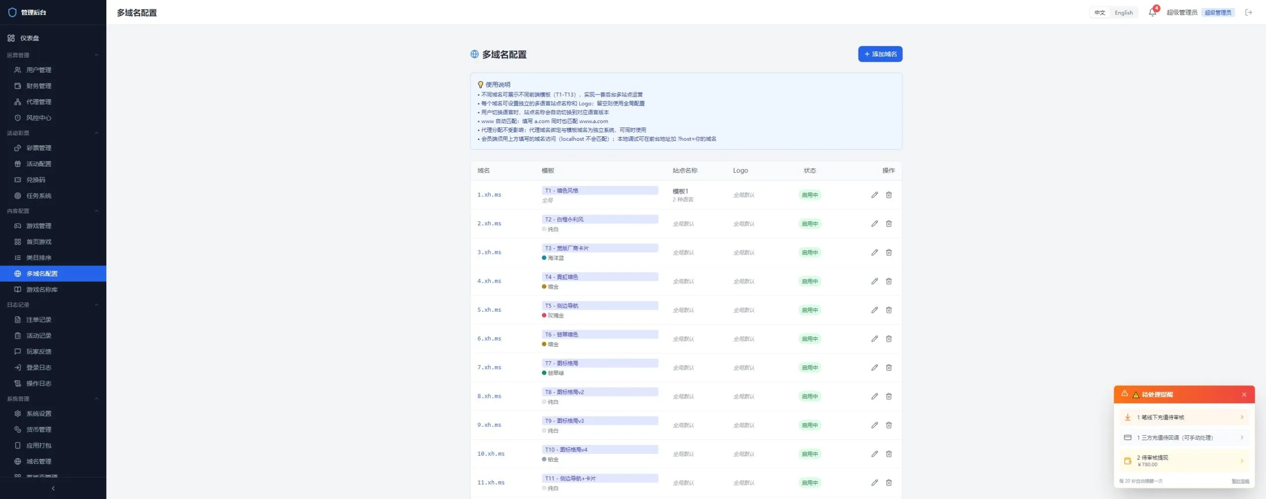Delete the 5.xh.ms domain row

(x=889, y=310)
